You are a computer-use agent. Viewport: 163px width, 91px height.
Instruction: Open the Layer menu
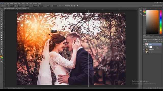point(16,3)
